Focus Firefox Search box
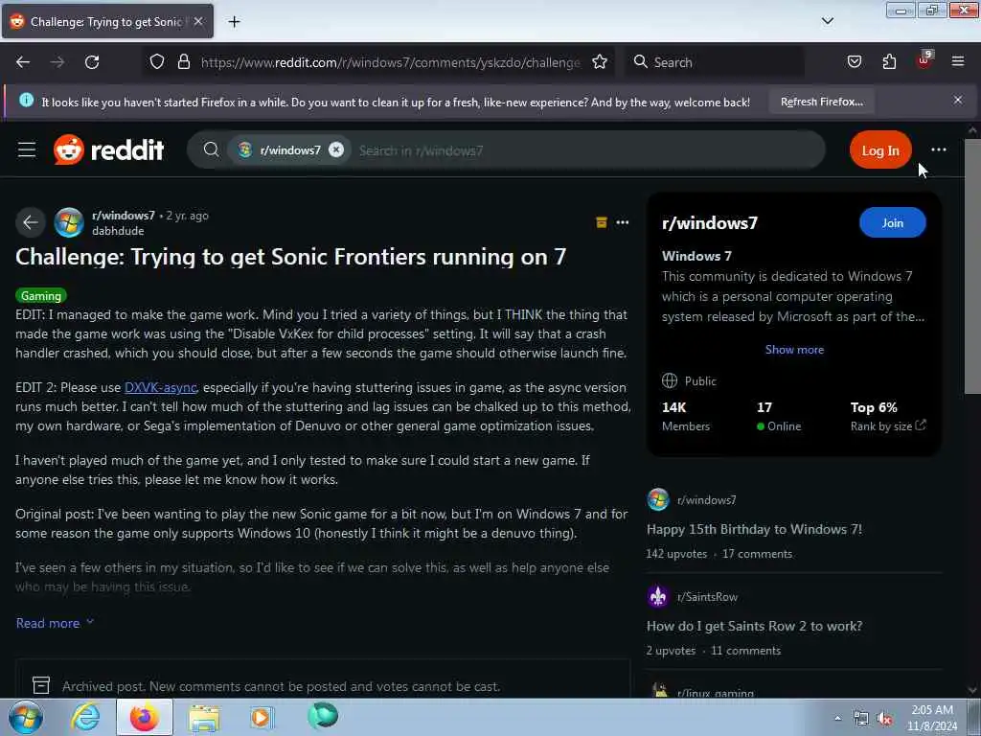 pyautogui.click(x=717, y=62)
